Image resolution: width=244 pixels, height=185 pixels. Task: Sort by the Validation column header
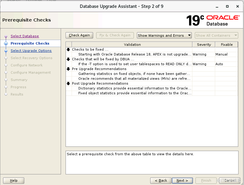(132, 45)
